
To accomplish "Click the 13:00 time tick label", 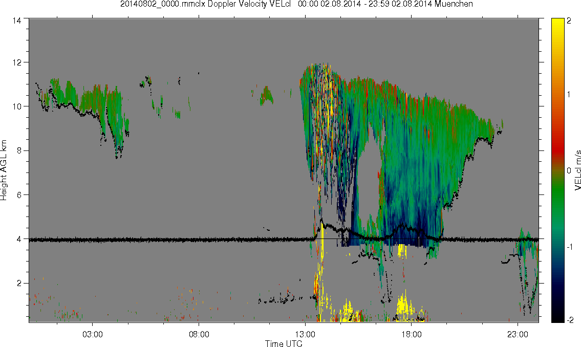I will coord(305,334).
